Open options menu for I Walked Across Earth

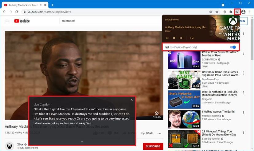click(244, 113)
